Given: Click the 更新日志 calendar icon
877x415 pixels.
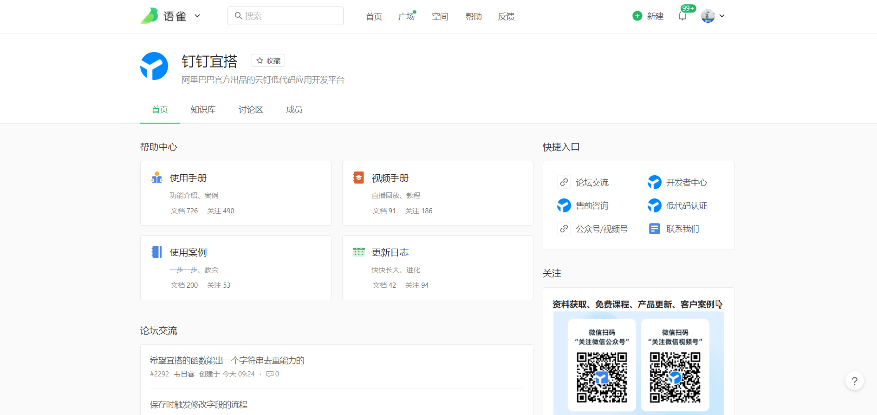Looking at the screenshot, I should [358, 252].
